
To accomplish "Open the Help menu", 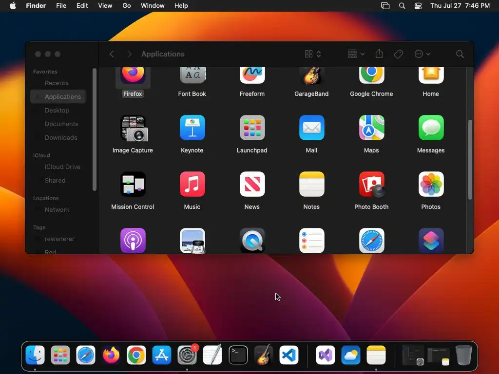I will click(181, 6).
